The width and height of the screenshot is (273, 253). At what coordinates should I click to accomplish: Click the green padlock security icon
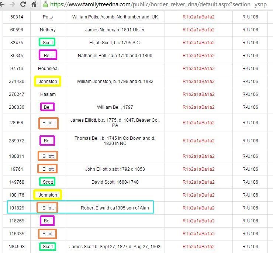[45, 4]
